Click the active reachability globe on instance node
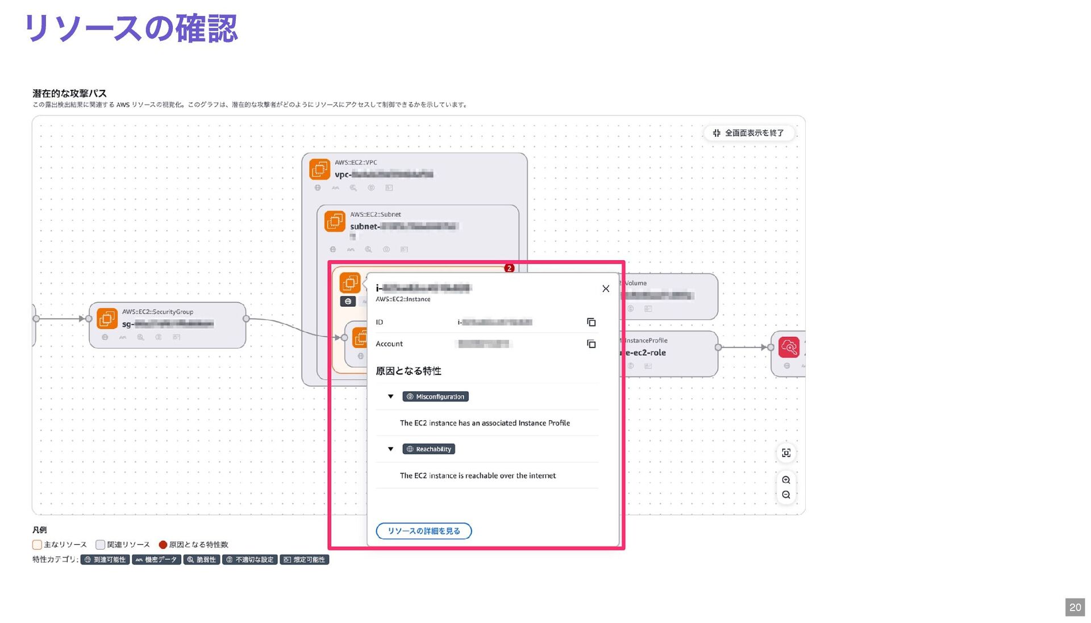1091x623 pixels. [x=348, y=302]
